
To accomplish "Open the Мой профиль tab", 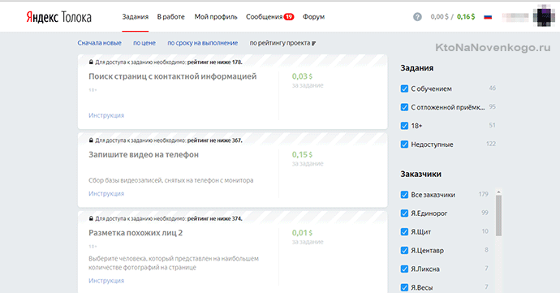I will point(216,17).
